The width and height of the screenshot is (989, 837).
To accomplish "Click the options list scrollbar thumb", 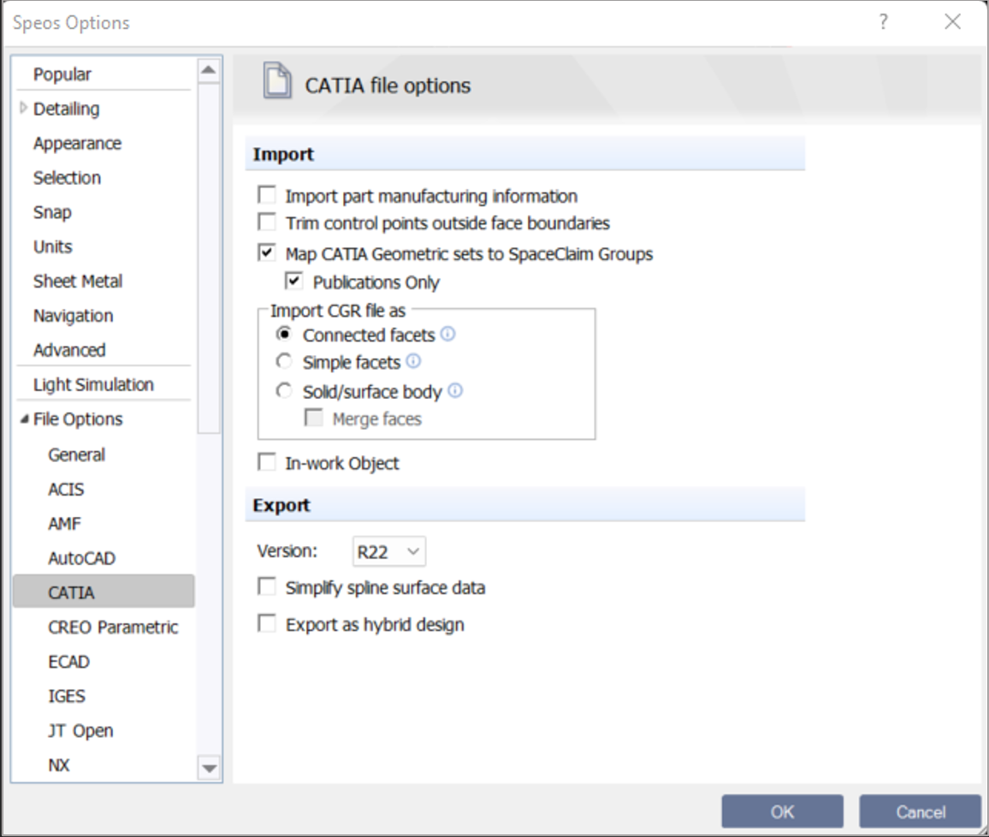I will tap(209, 258).
